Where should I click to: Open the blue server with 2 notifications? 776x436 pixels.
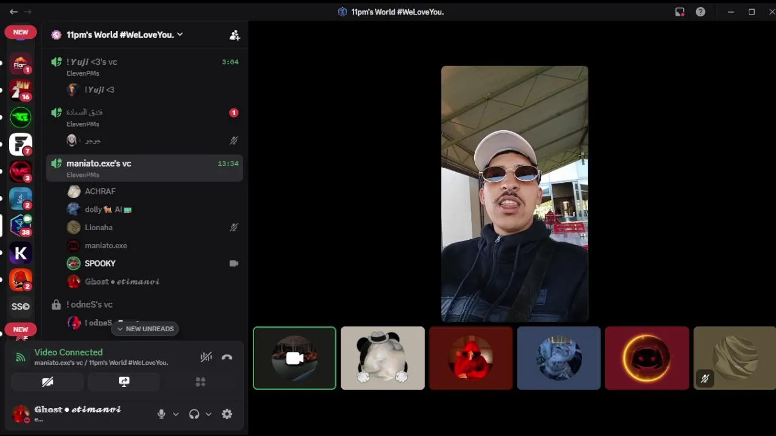pyautogui.click(x=21, y=199)
